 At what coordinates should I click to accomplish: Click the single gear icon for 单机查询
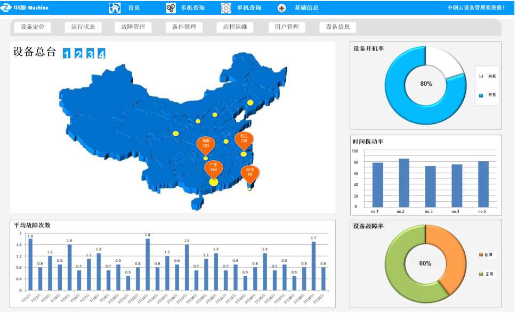226,8
